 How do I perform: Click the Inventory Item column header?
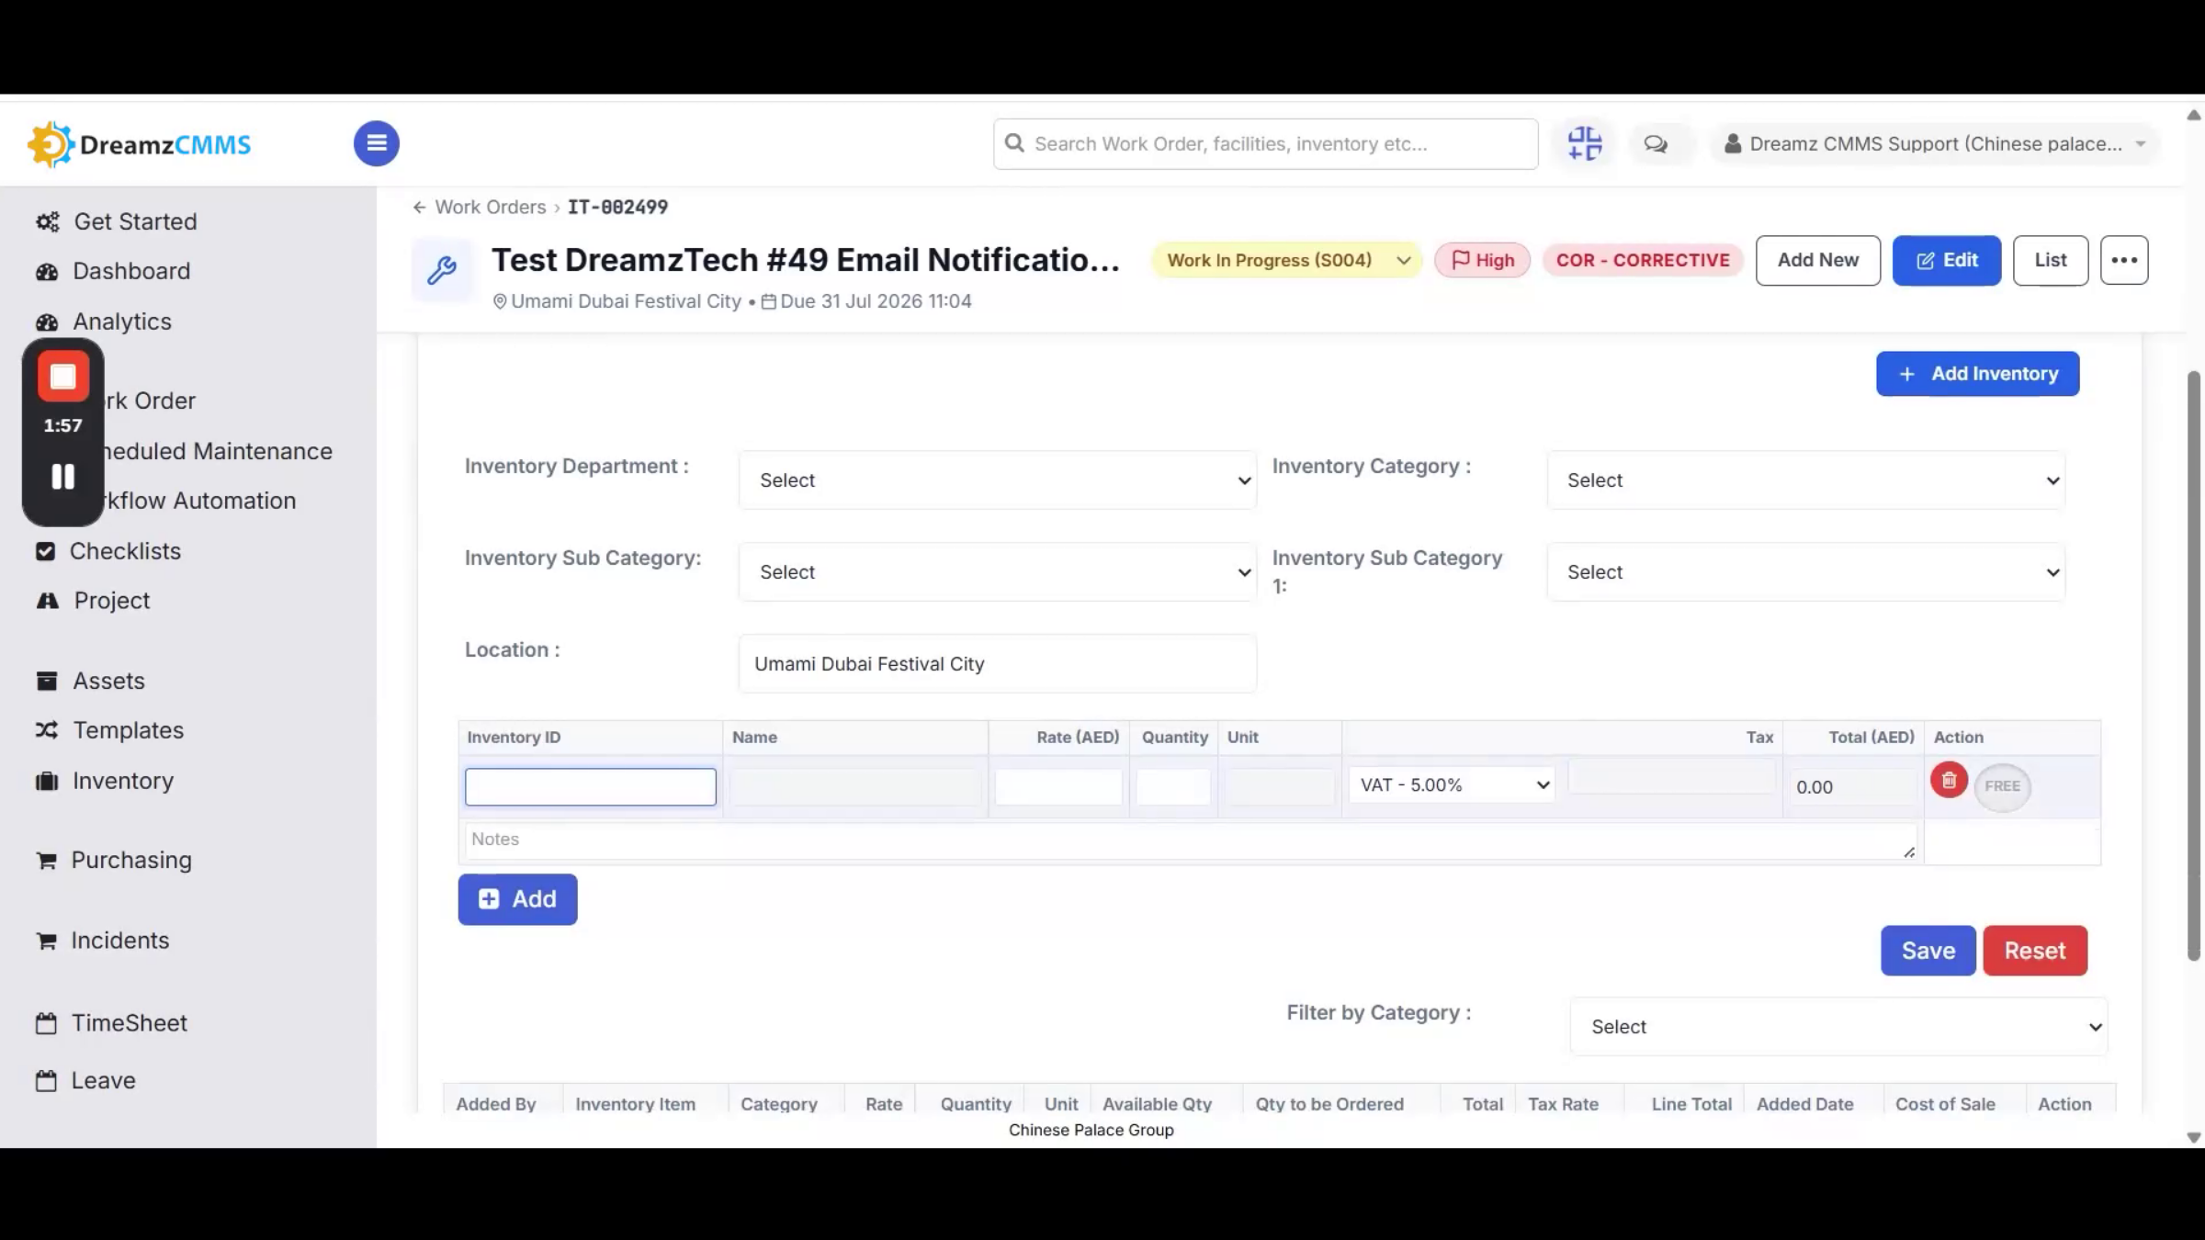[635, 1104]
